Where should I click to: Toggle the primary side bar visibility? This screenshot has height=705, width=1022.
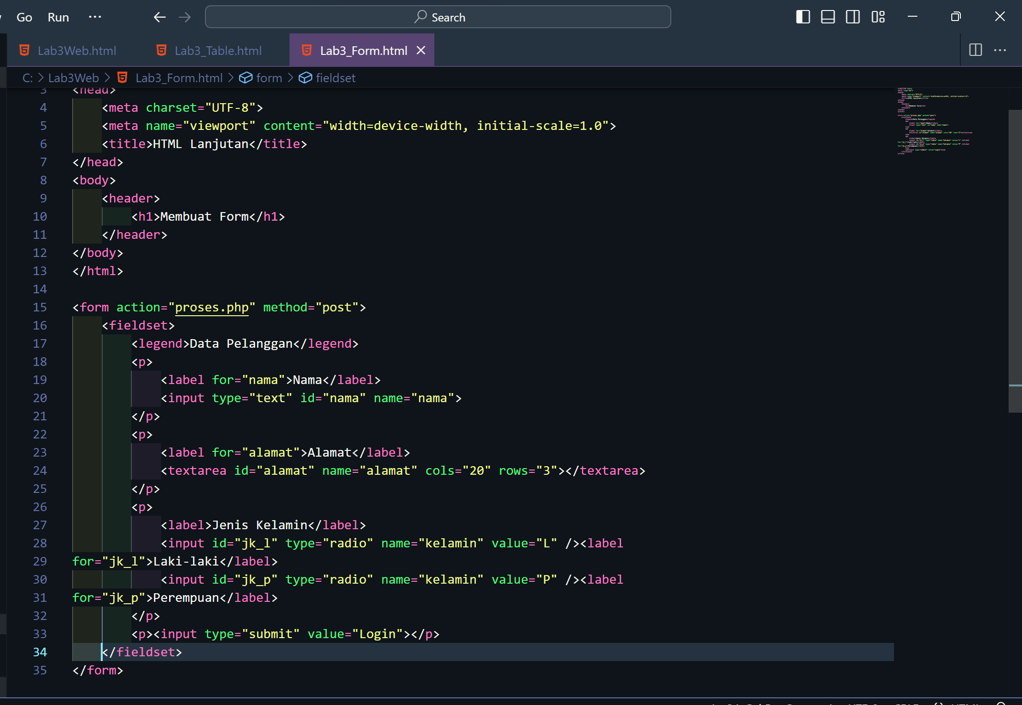point(803,17)
